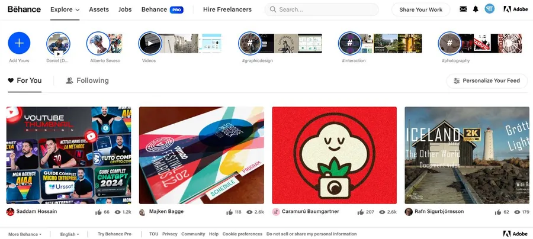Click the sliders icon in Personalize Your Feed
This screenshot has height=239, width=533.
[x=457, y=81]
